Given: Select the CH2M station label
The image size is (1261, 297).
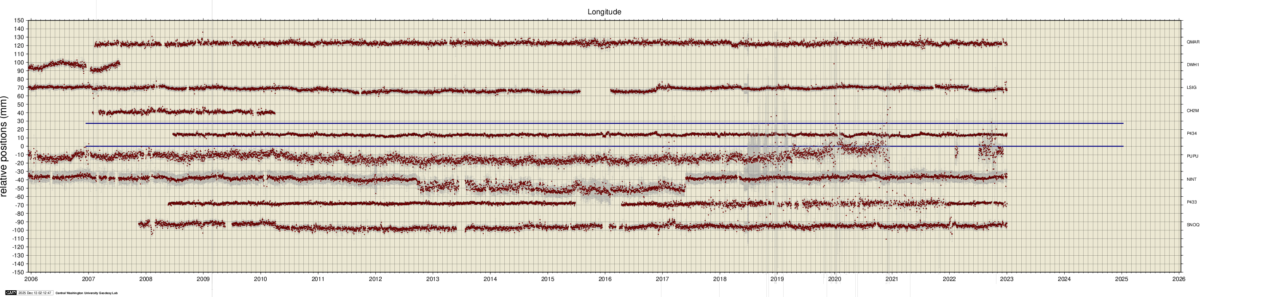Looking at the screenshot, I should point(1192,110).
